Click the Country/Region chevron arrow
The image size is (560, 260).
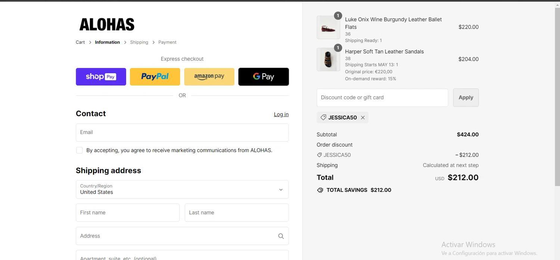[x=281, y=190]
